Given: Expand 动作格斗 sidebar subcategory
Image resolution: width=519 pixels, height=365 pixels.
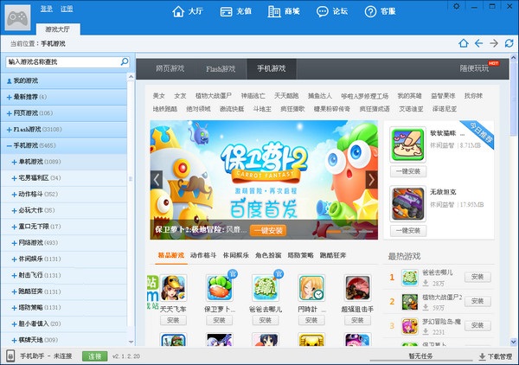Looking at the screenshot, I should click(14, 195).
